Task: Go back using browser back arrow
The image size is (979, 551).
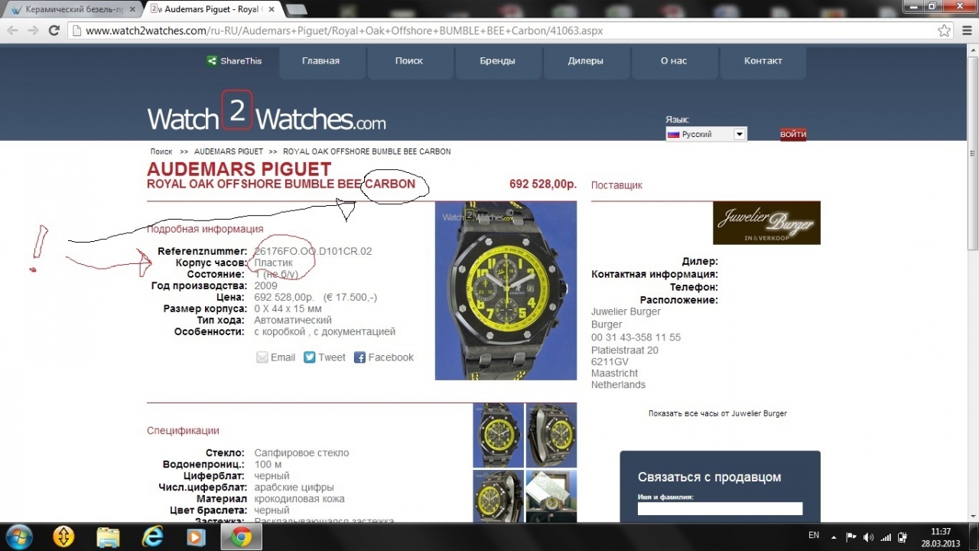Action: pyautogui.click(x=12, y=31)
